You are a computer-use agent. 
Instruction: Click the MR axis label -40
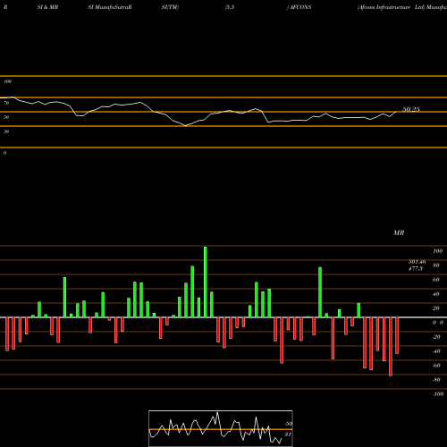point(436,351)
